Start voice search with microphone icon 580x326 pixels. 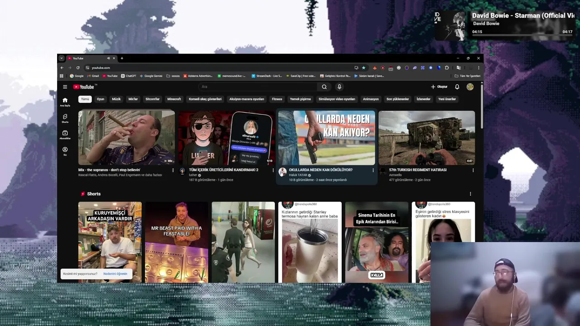click(x=339, y=87)
